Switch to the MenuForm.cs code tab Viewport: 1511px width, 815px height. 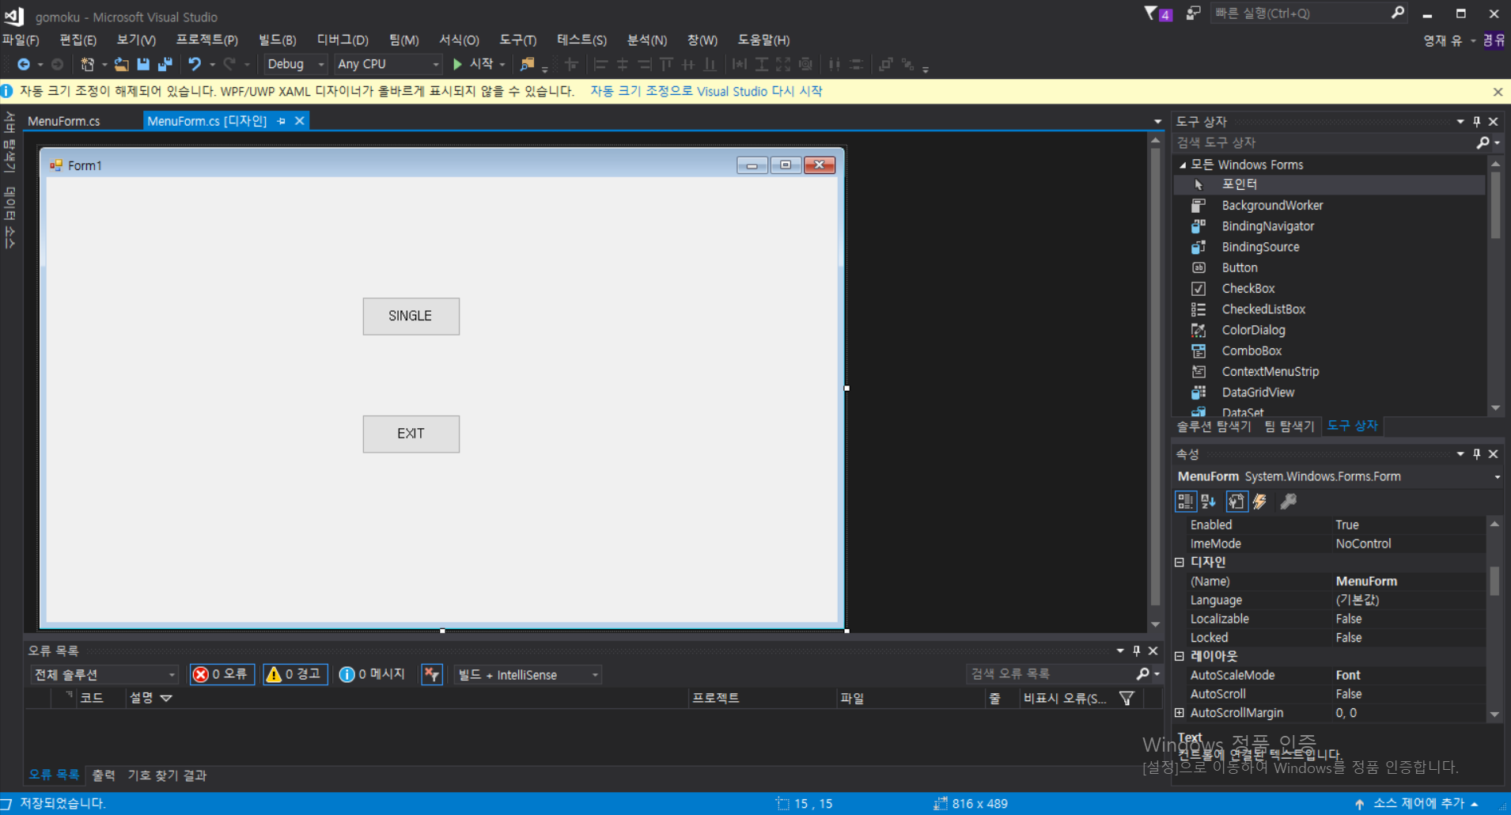point(64,121)
